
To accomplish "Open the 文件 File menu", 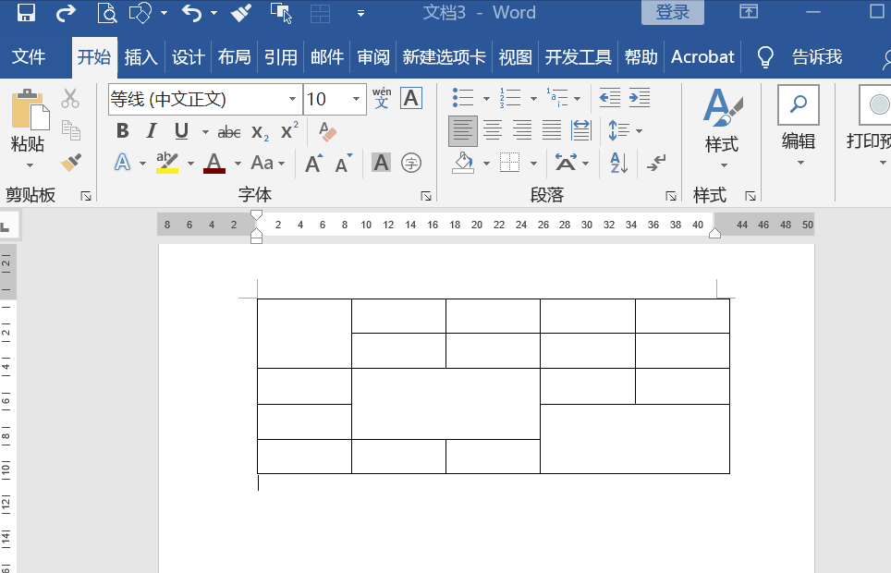I will coord(29,57).
